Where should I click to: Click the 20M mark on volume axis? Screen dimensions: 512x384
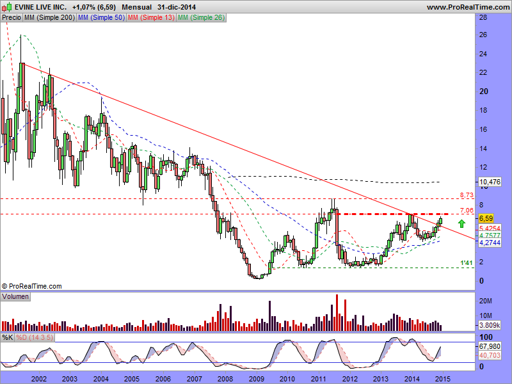tap(485, 301)
